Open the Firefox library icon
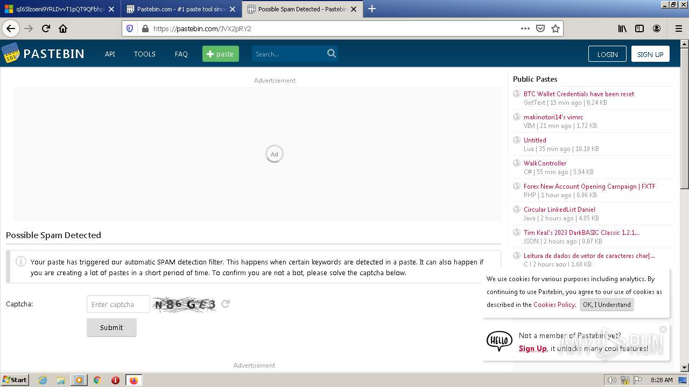689x387 pixels. 622,28
